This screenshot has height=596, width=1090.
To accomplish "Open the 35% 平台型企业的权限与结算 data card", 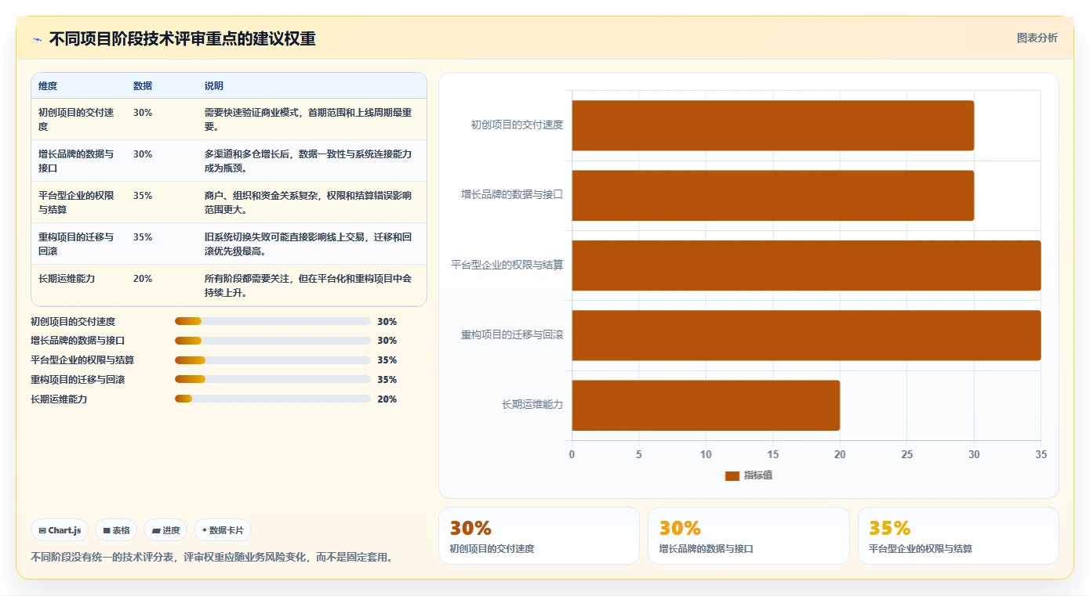I will point(958,536).
